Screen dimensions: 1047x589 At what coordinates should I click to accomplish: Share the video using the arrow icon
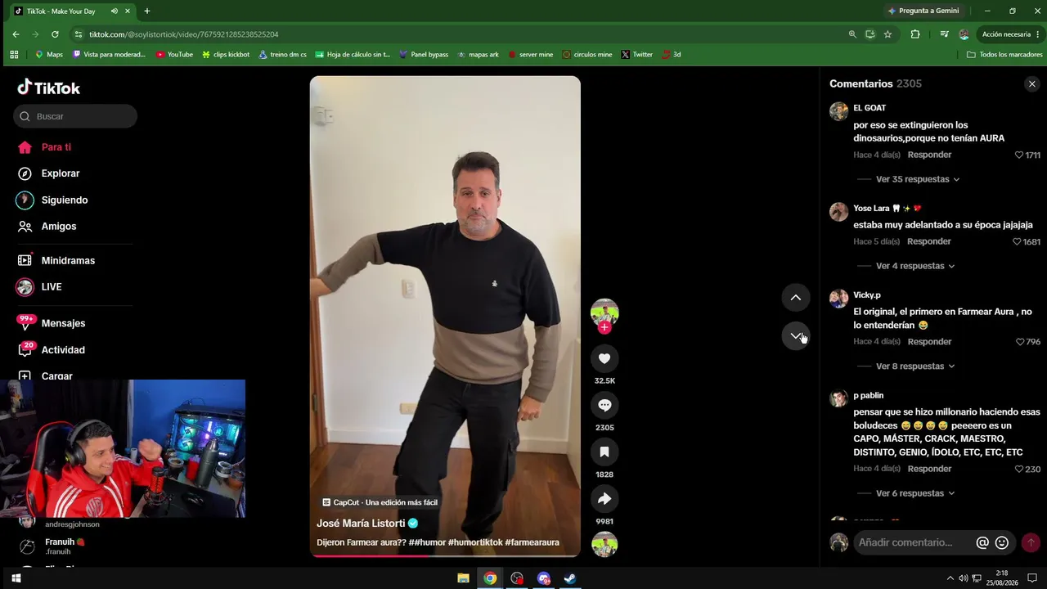coord(604,498)
